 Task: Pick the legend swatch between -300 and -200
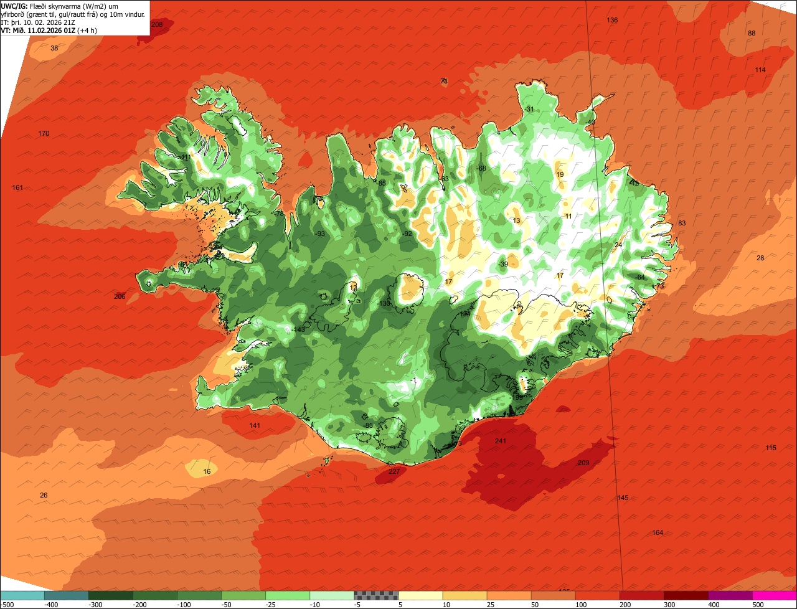coord(111,595)
